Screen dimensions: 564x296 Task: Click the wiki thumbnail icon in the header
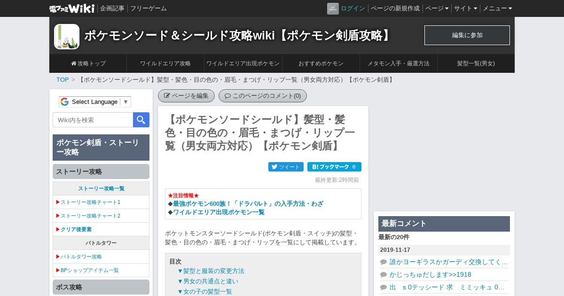67,37
